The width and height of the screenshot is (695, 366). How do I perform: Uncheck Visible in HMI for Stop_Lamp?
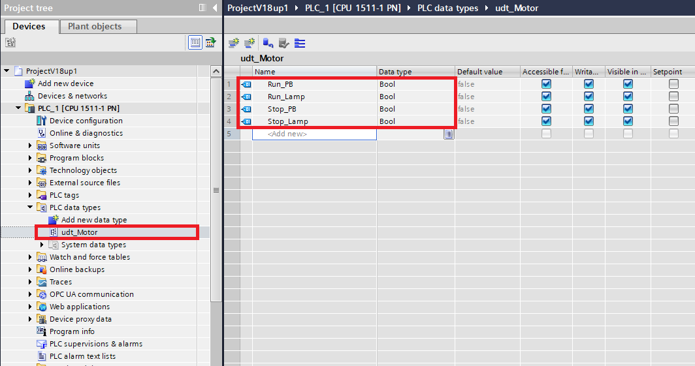[x=628, y=121]
